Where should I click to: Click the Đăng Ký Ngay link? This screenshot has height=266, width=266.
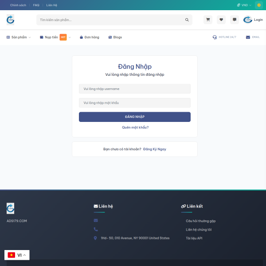click(x=155, y=149)
